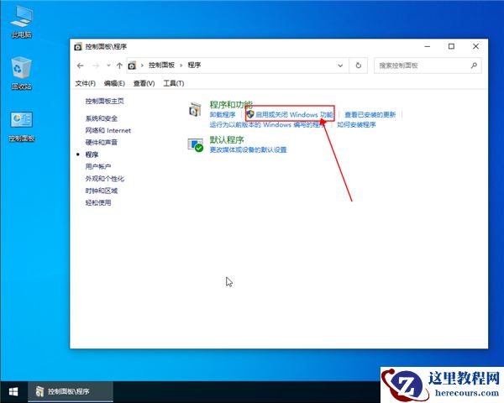Select 用户帐户 in sidebar
The width and height of the screenshot is (504, 403).
98,166
